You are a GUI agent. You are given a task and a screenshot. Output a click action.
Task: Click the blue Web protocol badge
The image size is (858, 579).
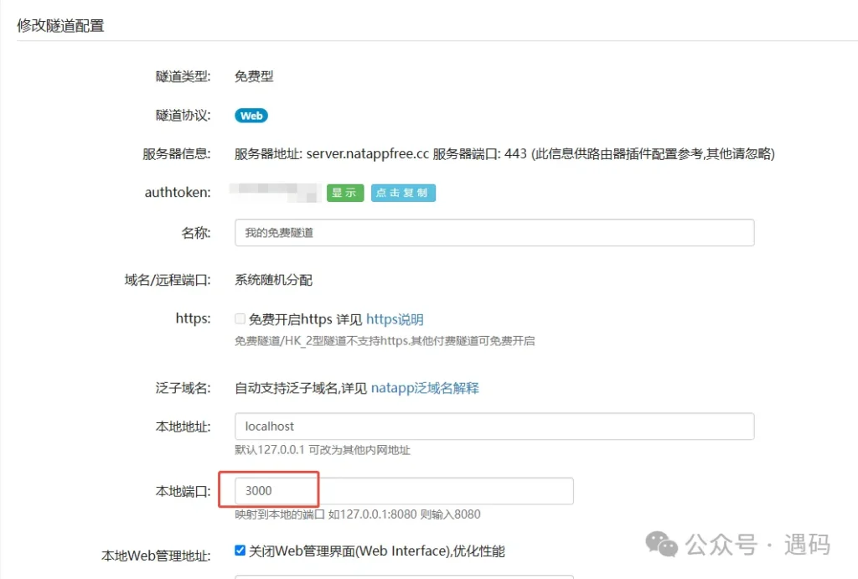[x=251, y=116]
